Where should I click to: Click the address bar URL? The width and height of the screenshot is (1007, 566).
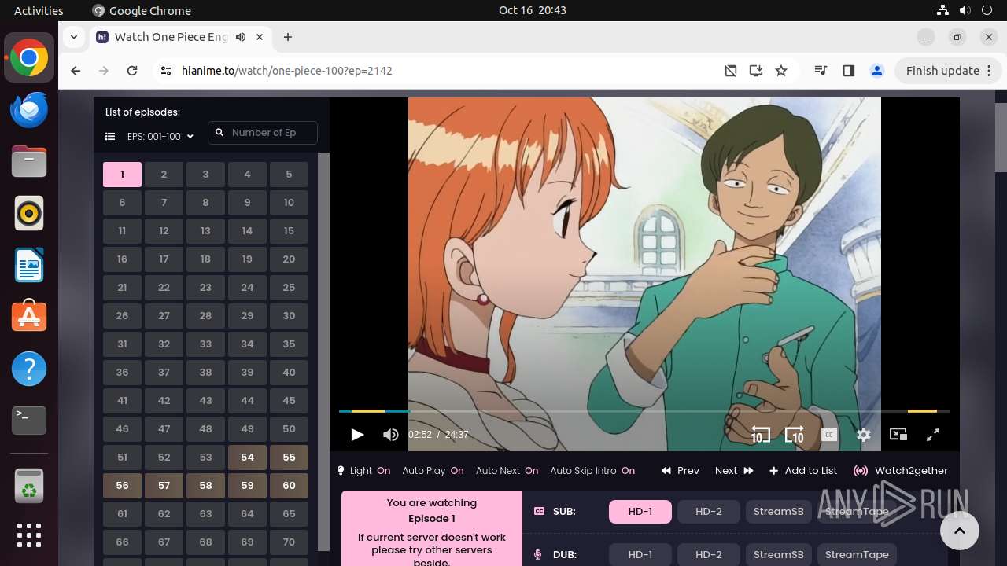tap(287, 71)
